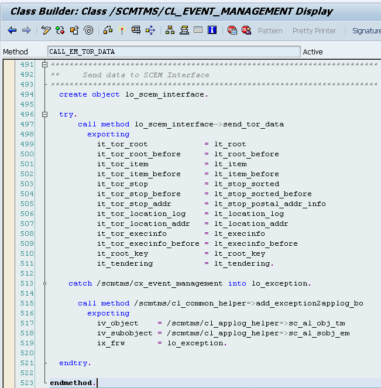The width and height of the screenshot is (381, 388).
Task: Click 'lt_execinfo_before' on line 509
Action: [256, 243]
